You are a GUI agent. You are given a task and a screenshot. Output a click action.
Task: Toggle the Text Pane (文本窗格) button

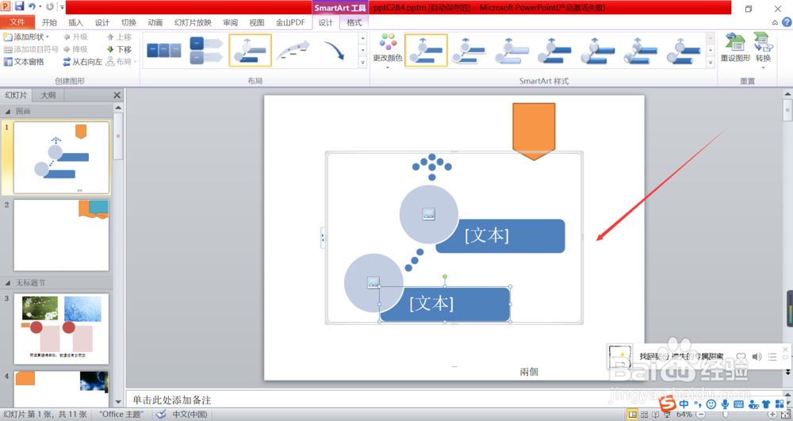(x=24, y=62)
